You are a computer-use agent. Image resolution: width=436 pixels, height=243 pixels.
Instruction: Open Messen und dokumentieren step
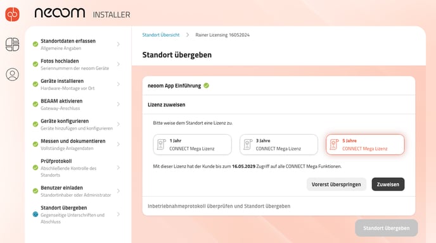[x=77, y=144]
